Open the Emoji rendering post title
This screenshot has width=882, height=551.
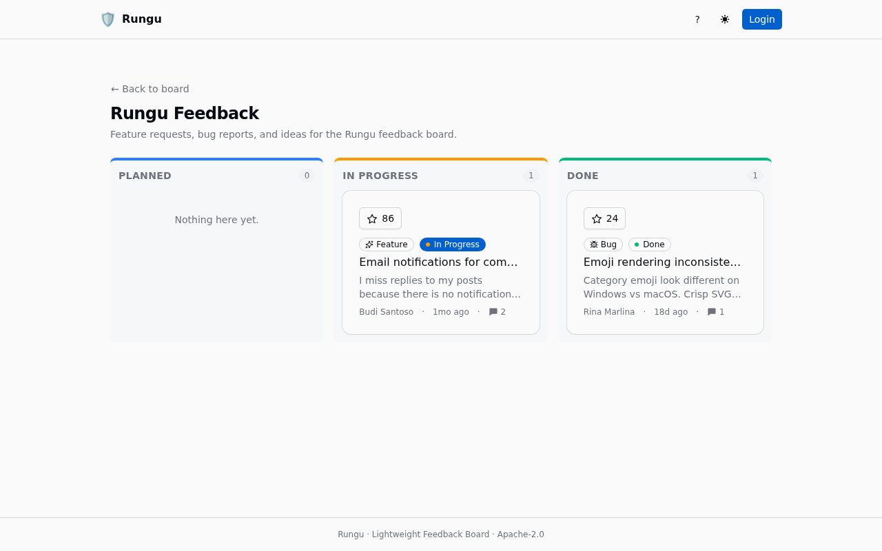point(662,262)
